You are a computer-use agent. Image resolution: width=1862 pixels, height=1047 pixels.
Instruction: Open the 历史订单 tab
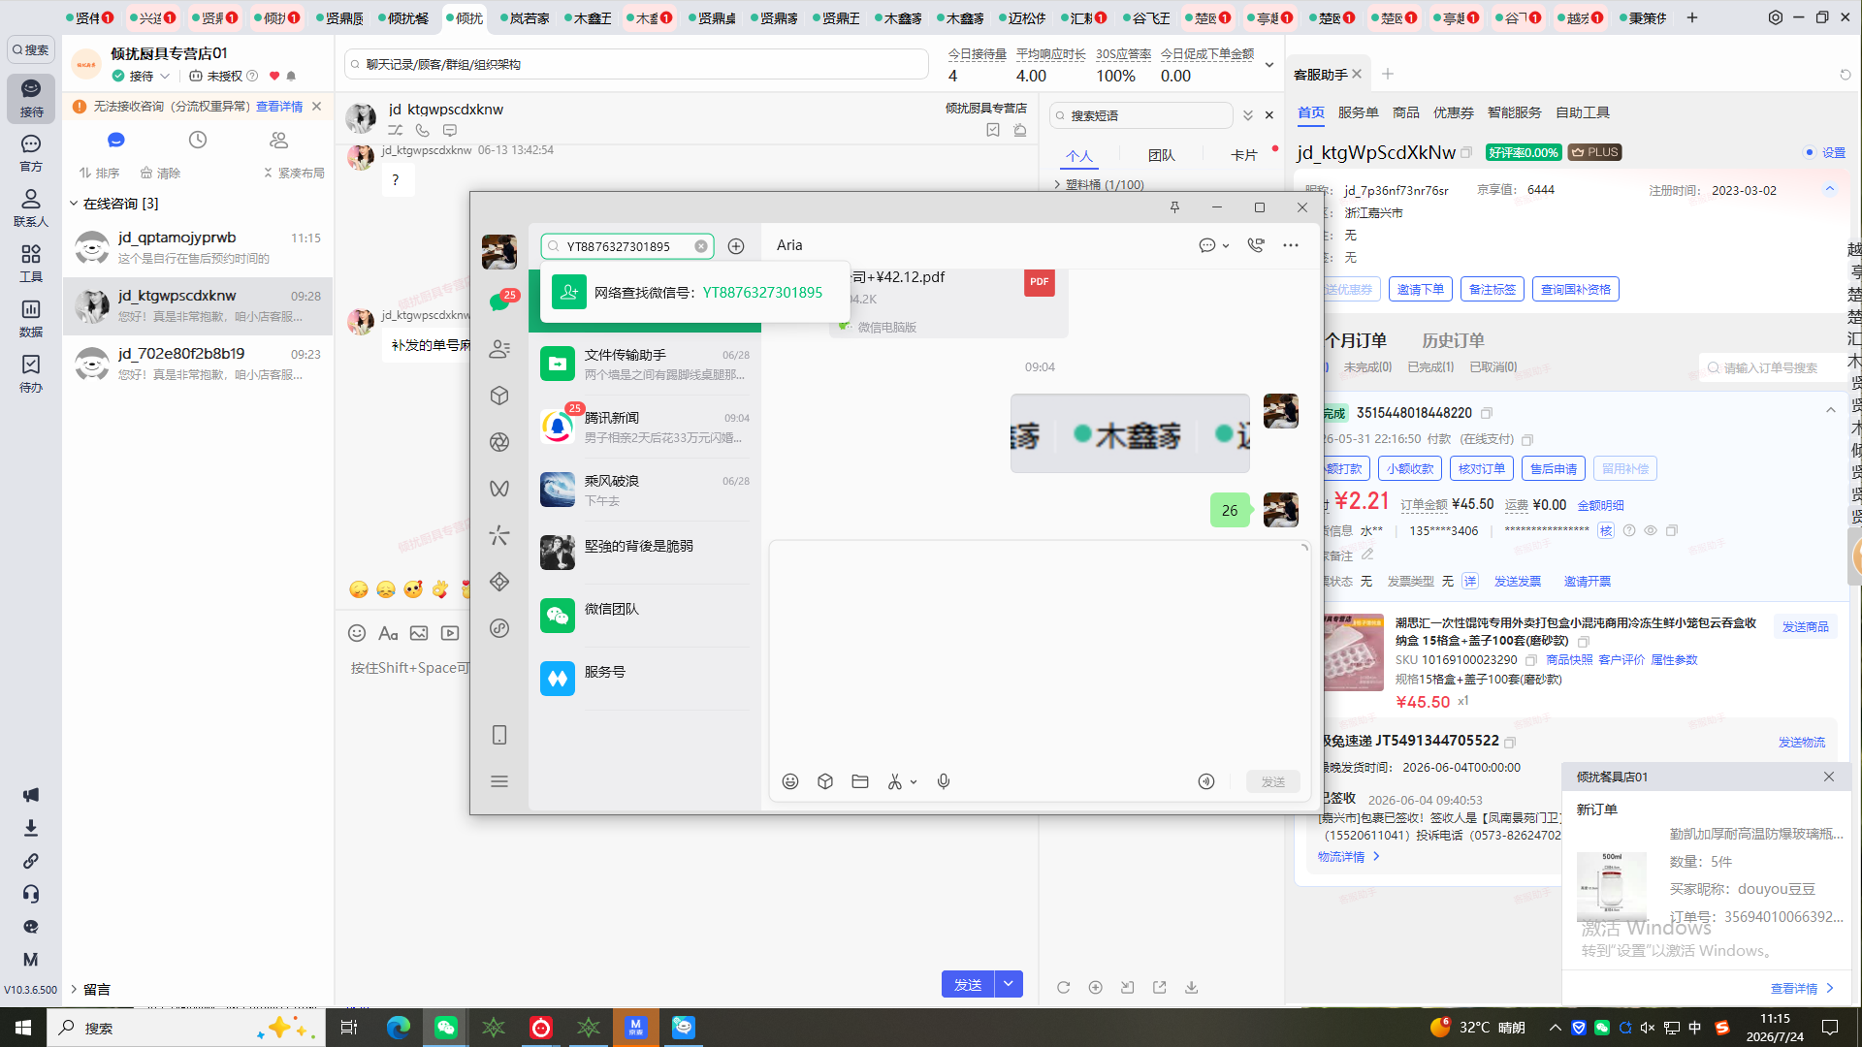pyautogui.click(x=1453, y=340)
